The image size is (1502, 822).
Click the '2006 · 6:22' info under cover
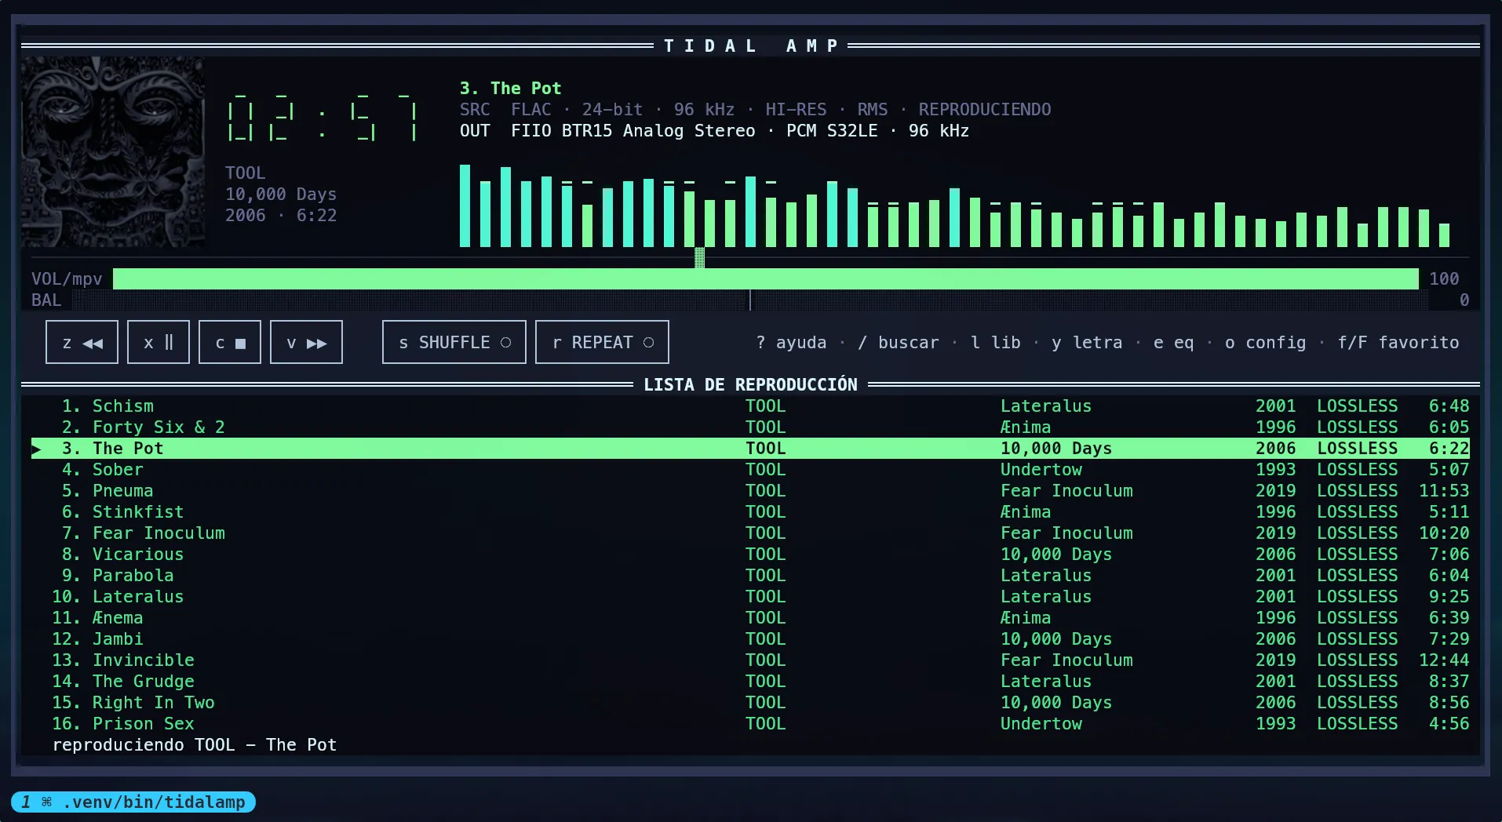pos(281,216)
